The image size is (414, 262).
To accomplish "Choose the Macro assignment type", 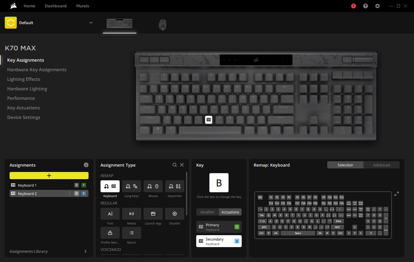I will coord(132,233).
